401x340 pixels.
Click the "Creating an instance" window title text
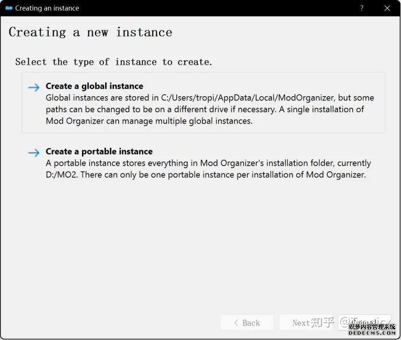pos(47,8)
